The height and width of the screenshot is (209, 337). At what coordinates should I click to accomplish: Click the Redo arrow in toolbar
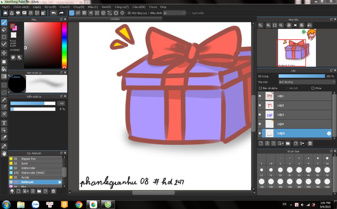pos(61,13)
